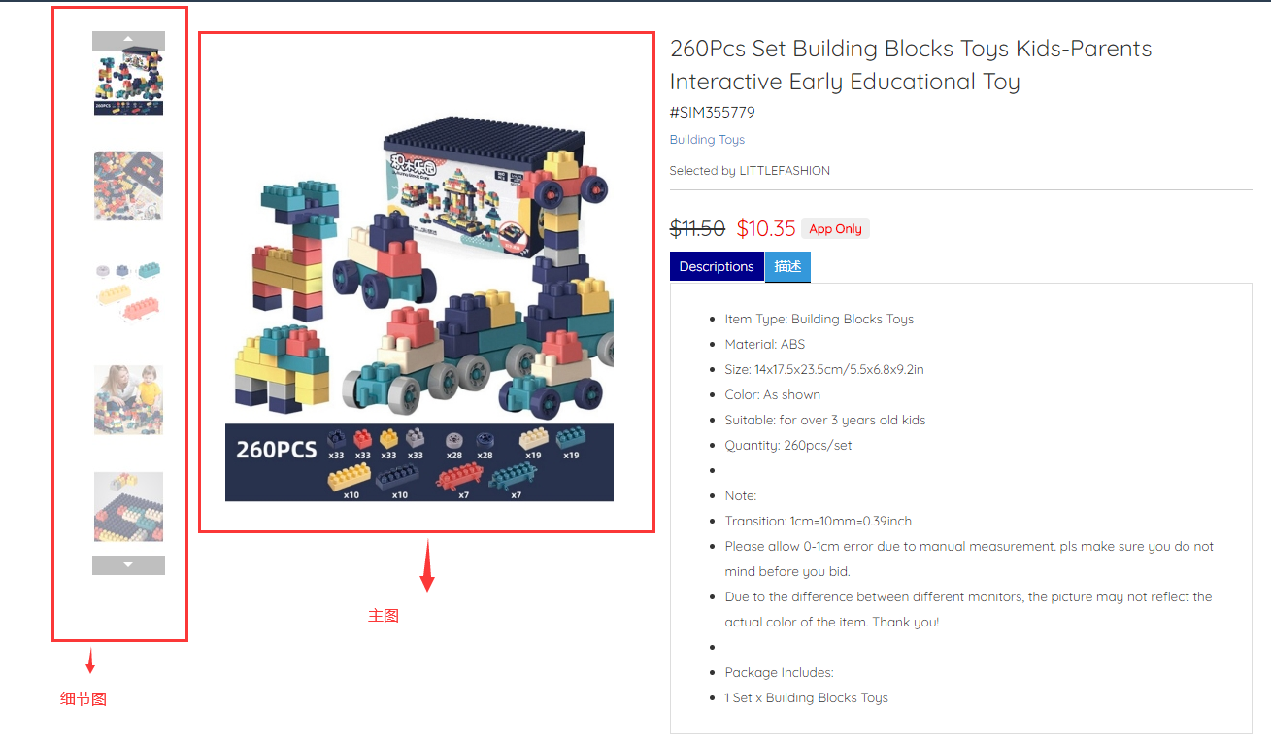This screenshot has width=1271, height=745.
Task: Click the product title heading
Action: pyautogui.click(x=911, y=65)
